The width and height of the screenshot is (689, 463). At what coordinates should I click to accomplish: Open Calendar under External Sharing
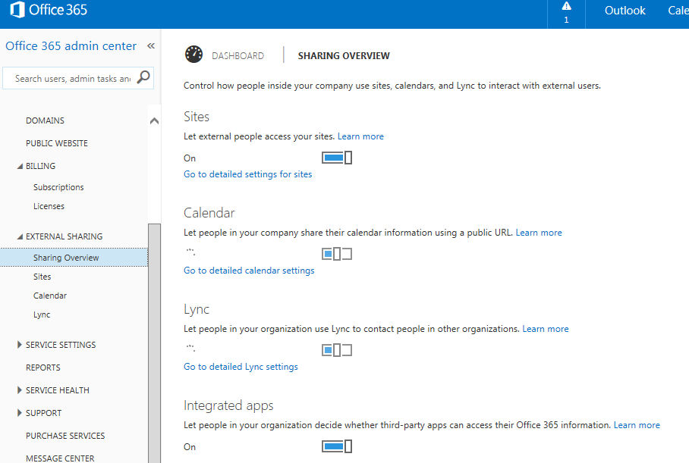tap(50, 296)
